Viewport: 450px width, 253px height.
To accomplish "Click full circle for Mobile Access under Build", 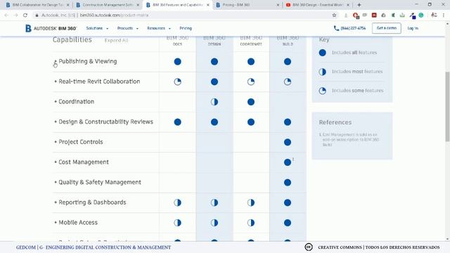I will click(288, 223).
